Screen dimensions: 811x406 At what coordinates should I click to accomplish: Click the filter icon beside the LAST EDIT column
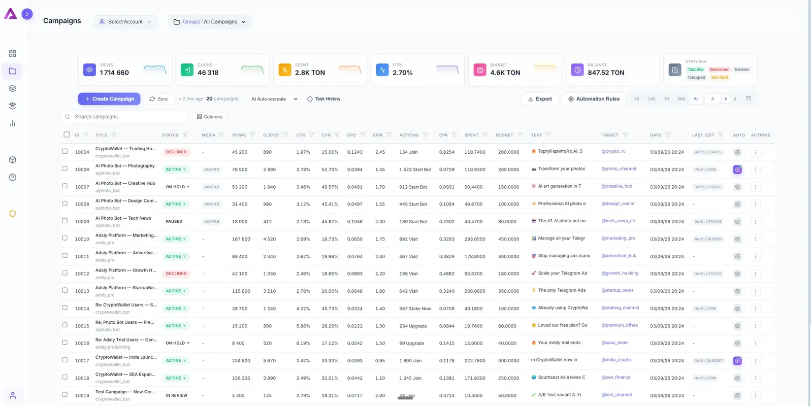[x=720, y=135]
